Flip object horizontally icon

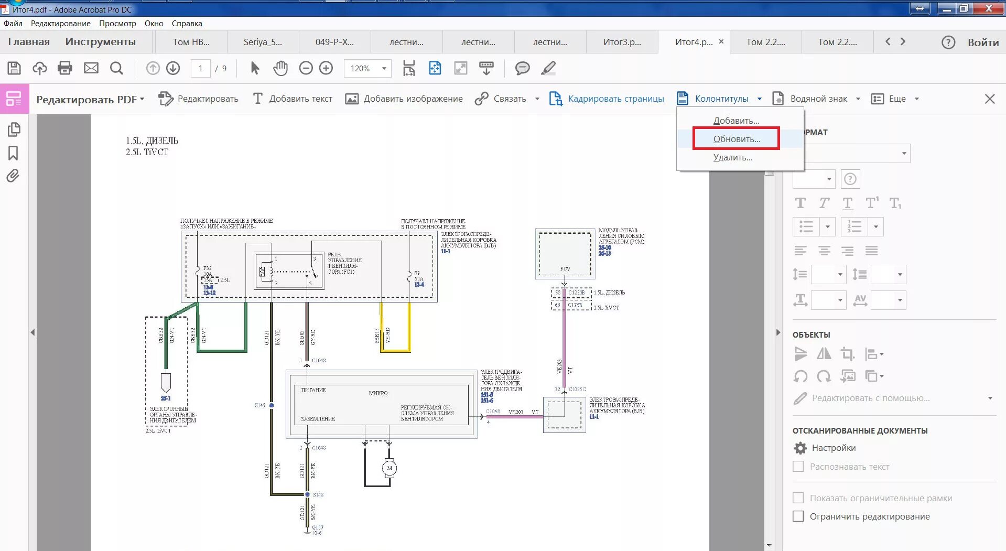click(824, 354)
